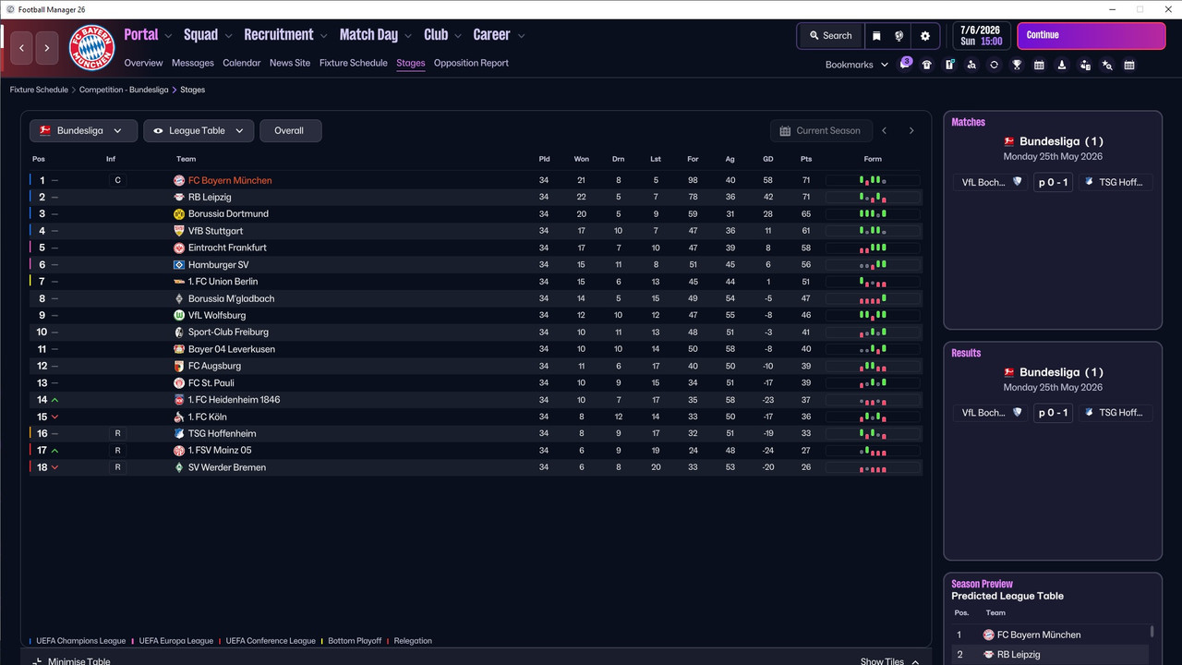Click the VfB Stuttgart crest in the table

pyautogui.click(x=179, y=231)
